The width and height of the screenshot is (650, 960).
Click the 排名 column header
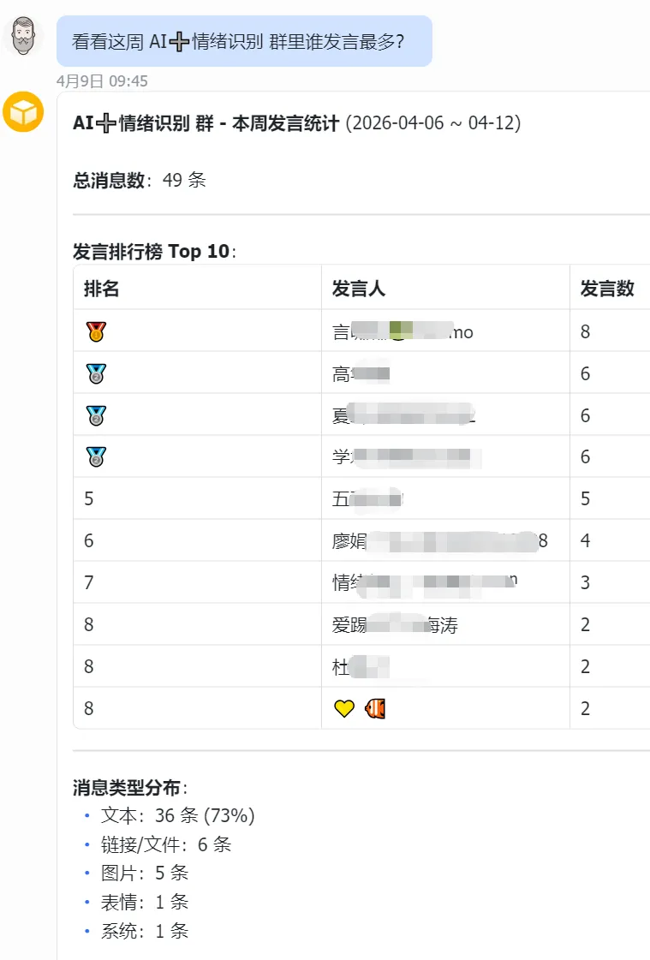pos(102,289)
